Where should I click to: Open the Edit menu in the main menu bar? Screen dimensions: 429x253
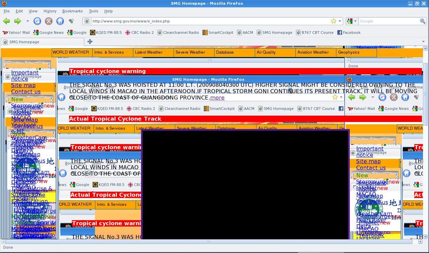(19, 11)
